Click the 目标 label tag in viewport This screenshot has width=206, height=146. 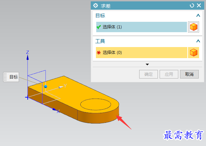pos(11,77)
